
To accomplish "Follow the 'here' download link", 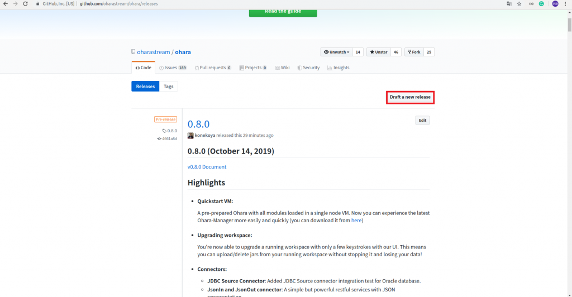I will pos(356,221).
